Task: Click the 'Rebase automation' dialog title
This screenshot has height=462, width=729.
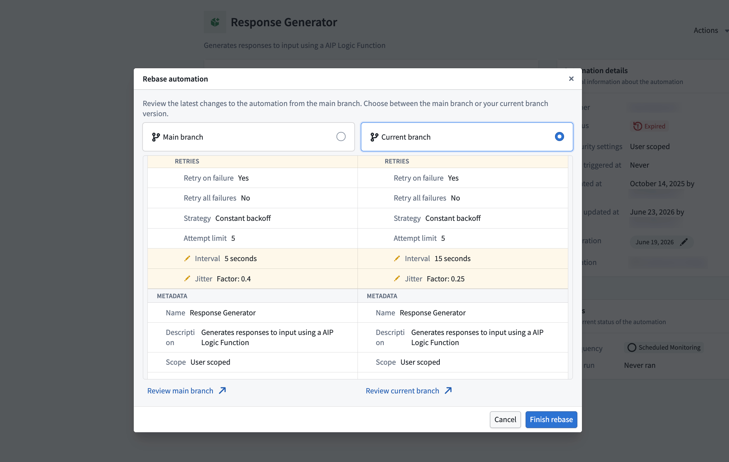Action: (175, 79)
